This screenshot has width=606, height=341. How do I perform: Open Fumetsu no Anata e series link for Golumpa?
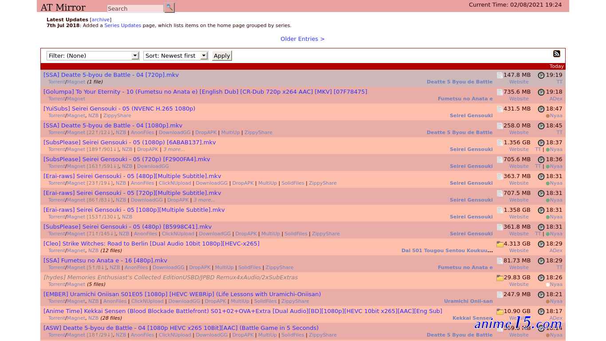[x=465, y=99]
